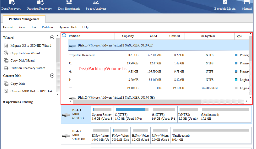Collapse the Wizard section
The image size is (256, 149).
tap(52, 37)
